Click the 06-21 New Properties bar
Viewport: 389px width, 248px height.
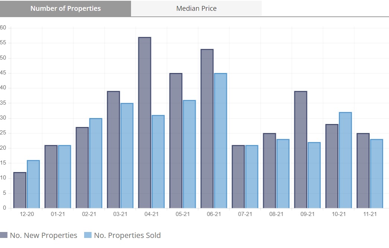pos(207,128)
